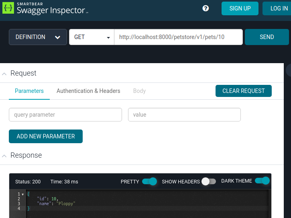The width and height of the screenshot is (291, 218).
Task: Switch to the Parameters tab
Action: click(29, 91)
